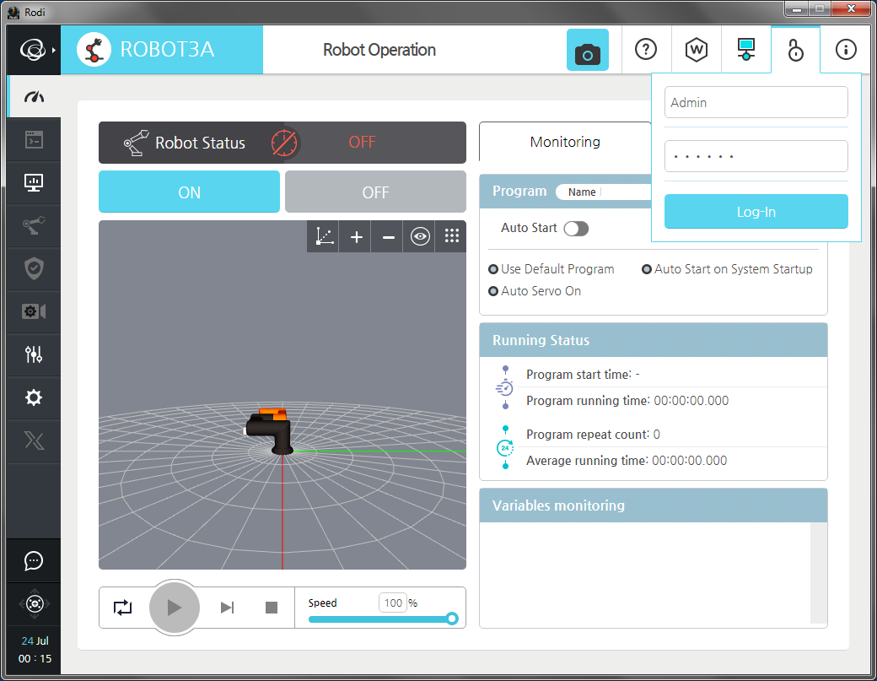
Task: Click the Admin username input field
Action: (x=756, y=103)
